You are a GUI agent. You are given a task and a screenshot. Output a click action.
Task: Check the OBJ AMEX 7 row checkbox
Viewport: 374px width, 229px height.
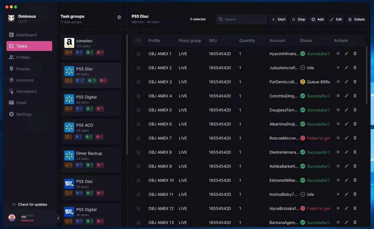point(139,138)
